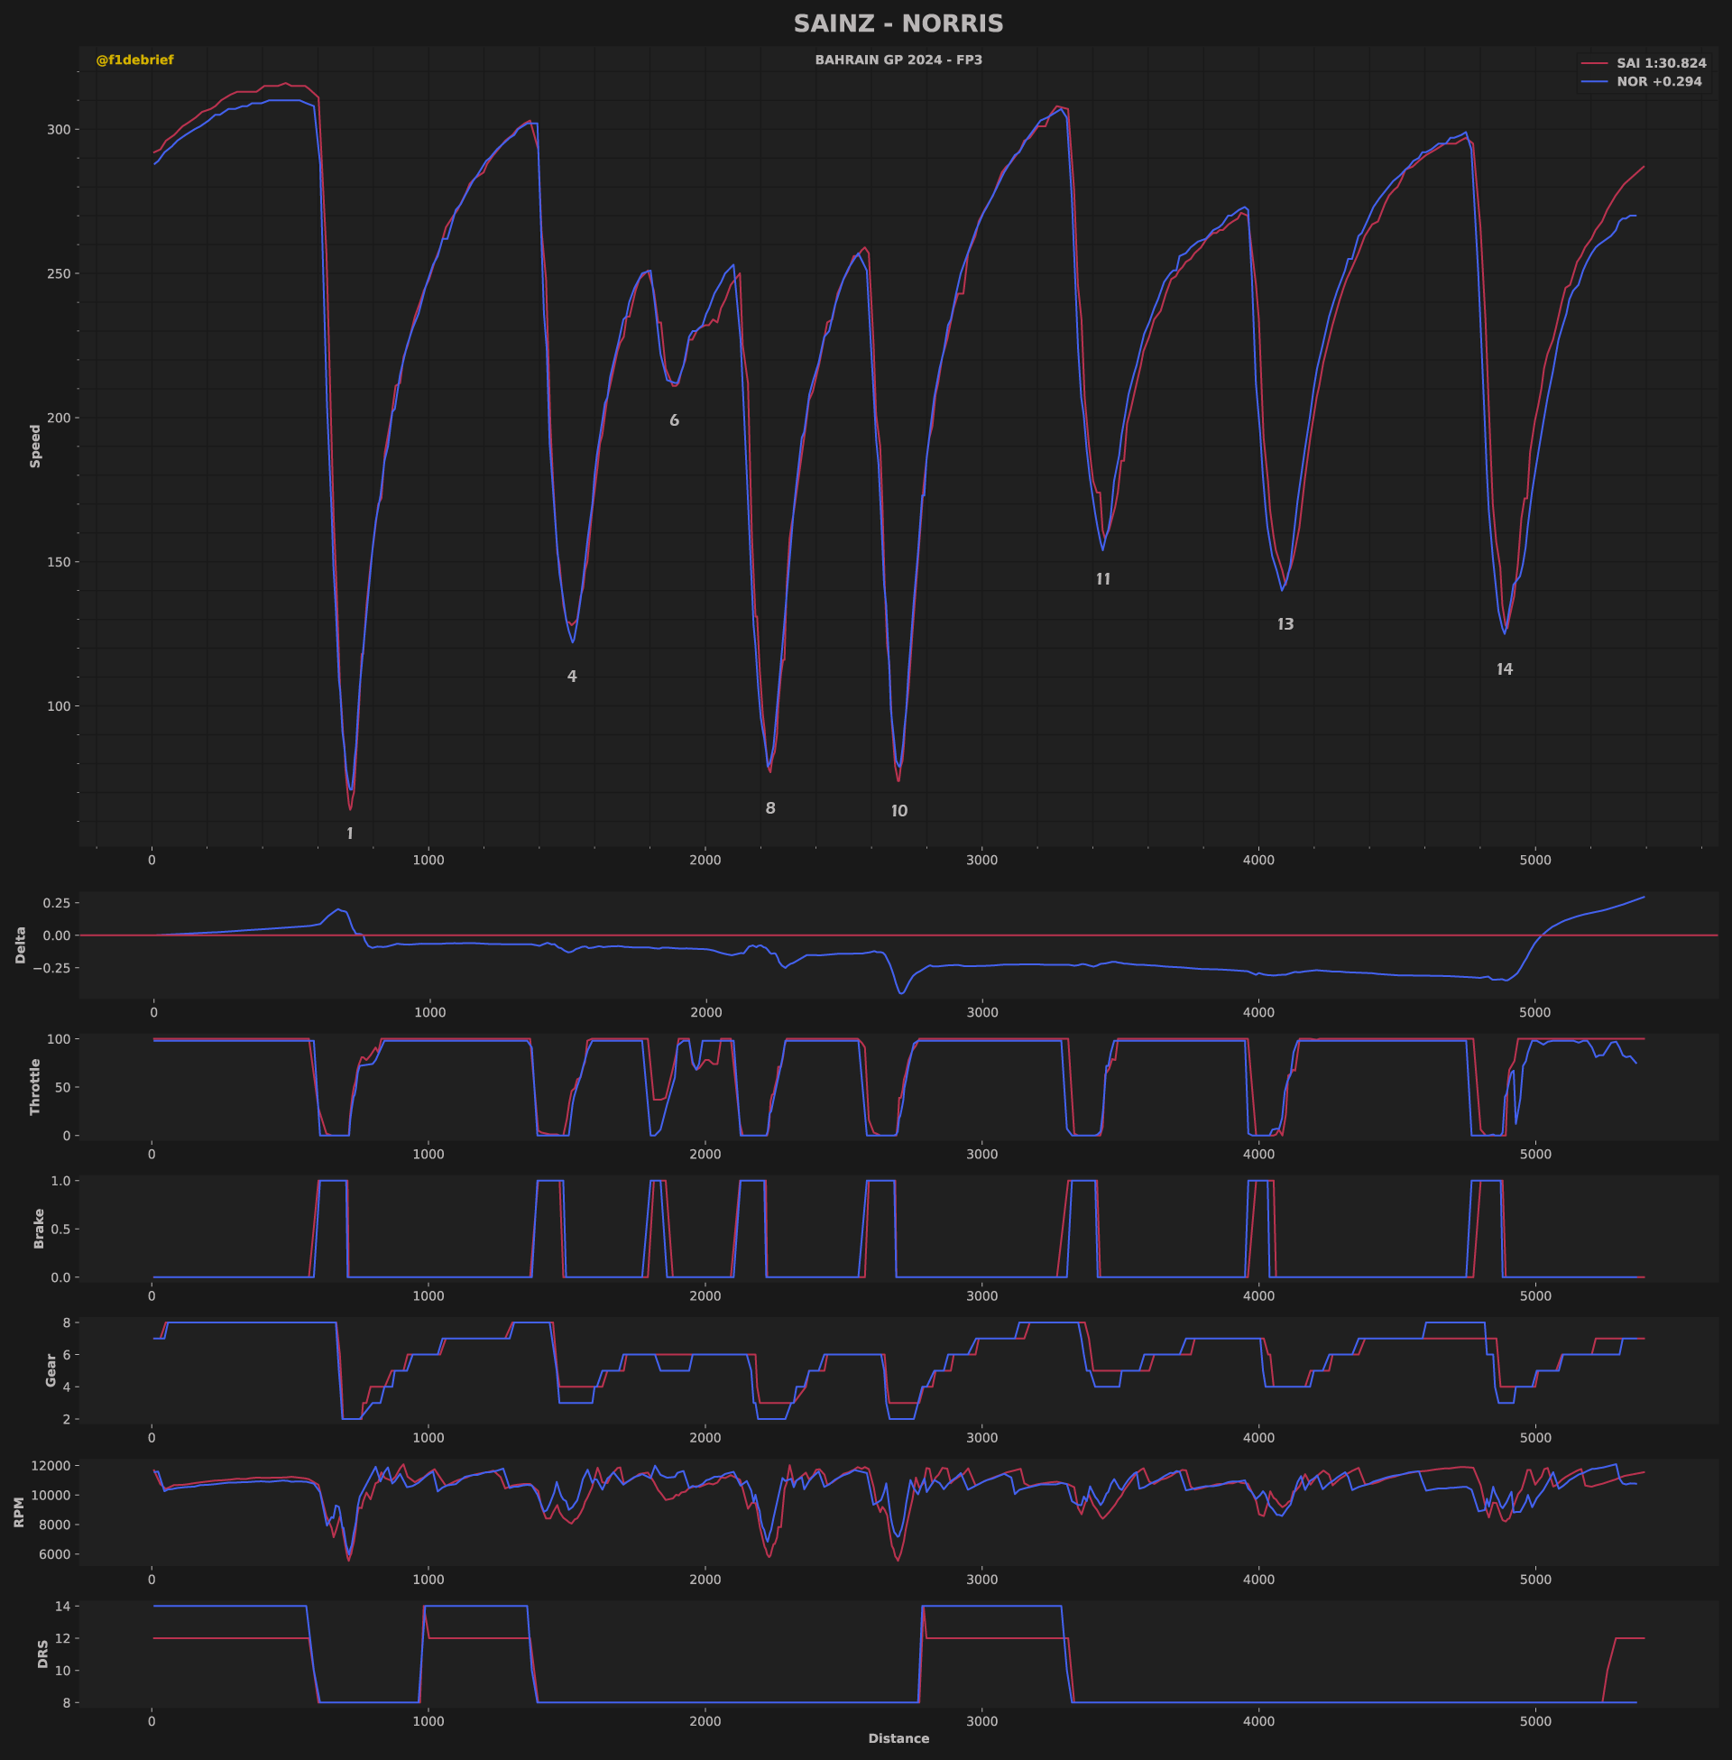Click the blue NOR legend line swatch

[1594, 82]
